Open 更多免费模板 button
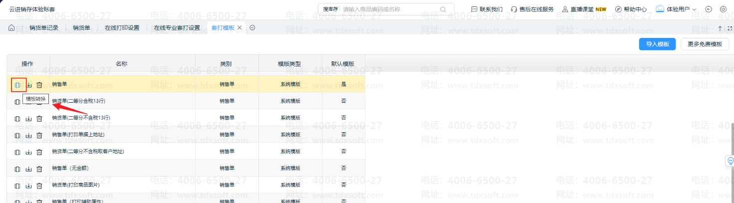 click(705, 44)
